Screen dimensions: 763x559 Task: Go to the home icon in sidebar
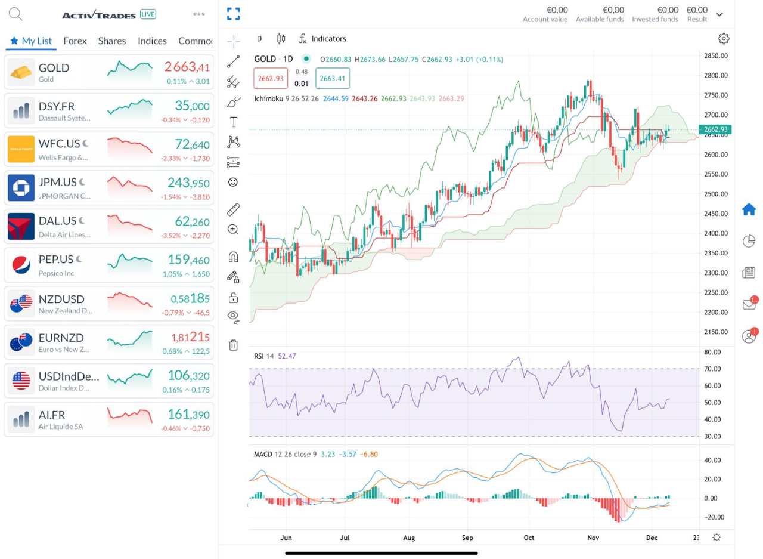pyautogui.click(x=749, y=209)
